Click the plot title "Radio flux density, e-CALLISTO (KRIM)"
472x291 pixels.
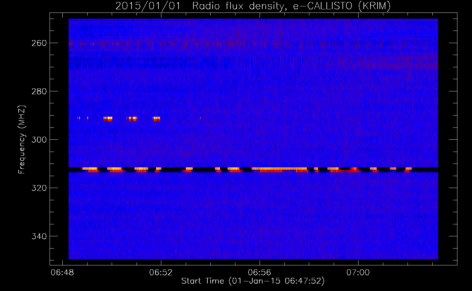point(291,6)
